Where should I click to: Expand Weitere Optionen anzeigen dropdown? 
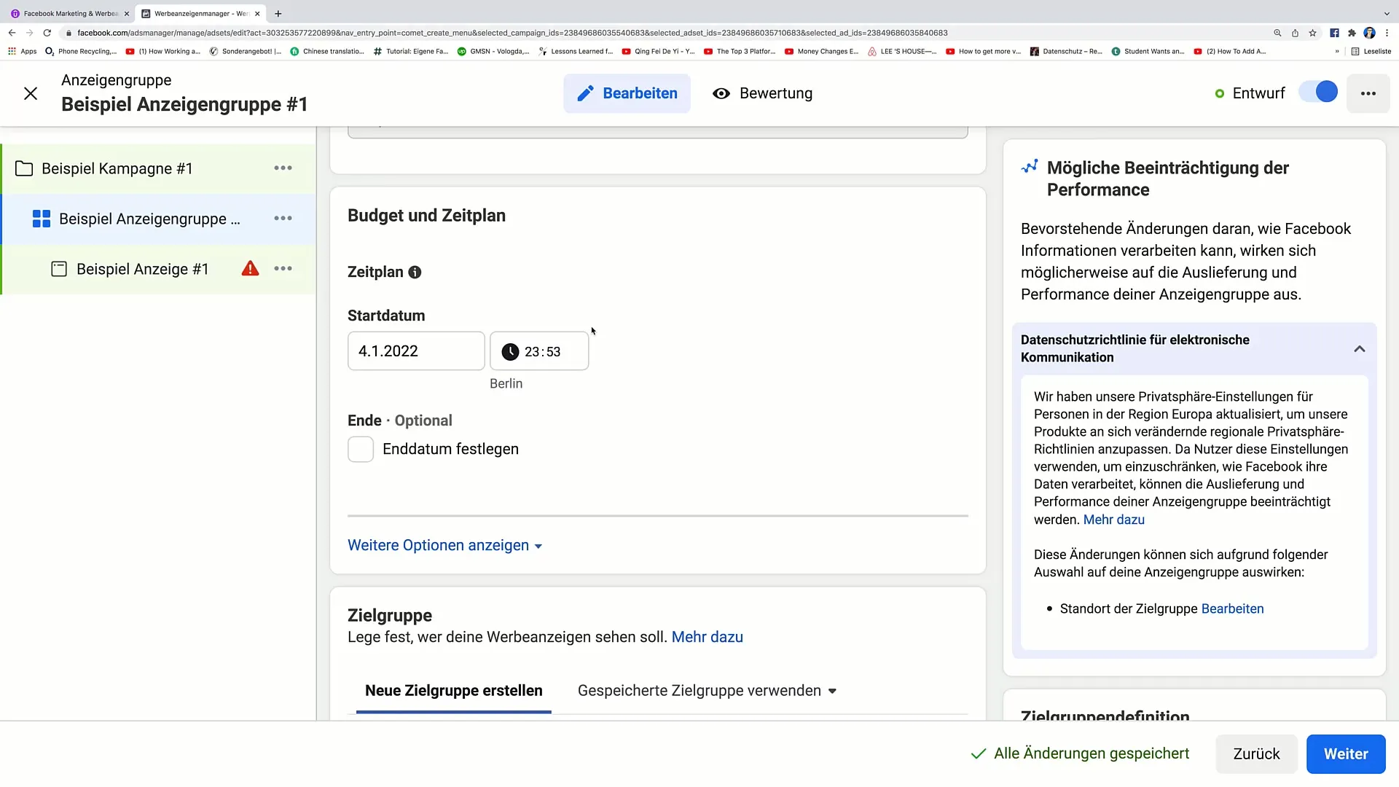(x=446, y=545)
